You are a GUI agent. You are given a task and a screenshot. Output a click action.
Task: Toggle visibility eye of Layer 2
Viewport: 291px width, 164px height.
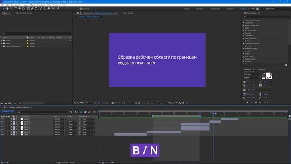click(x=2, y=132)
